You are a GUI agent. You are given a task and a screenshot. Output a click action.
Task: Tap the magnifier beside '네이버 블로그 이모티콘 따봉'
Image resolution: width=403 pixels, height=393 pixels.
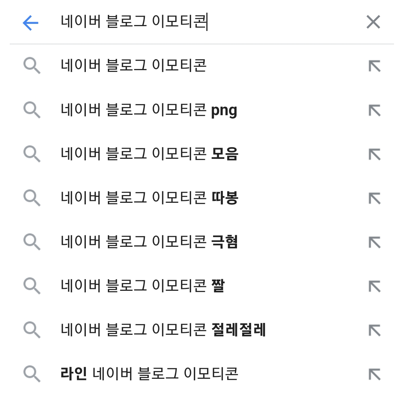point(32,198)
